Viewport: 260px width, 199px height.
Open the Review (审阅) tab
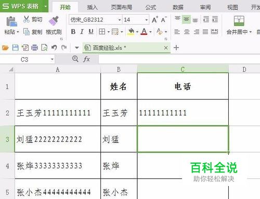tap(205, 7)
